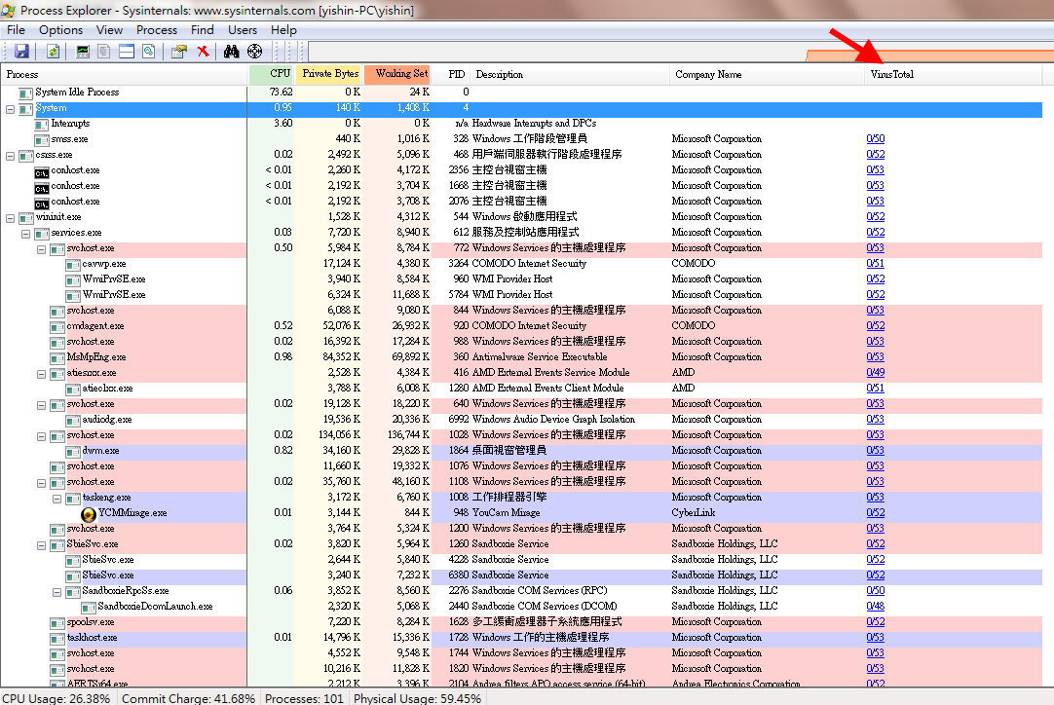Select the MsMpEng.exe process row
This screenshot has width=1054, height=705.
tap(521, 356)
